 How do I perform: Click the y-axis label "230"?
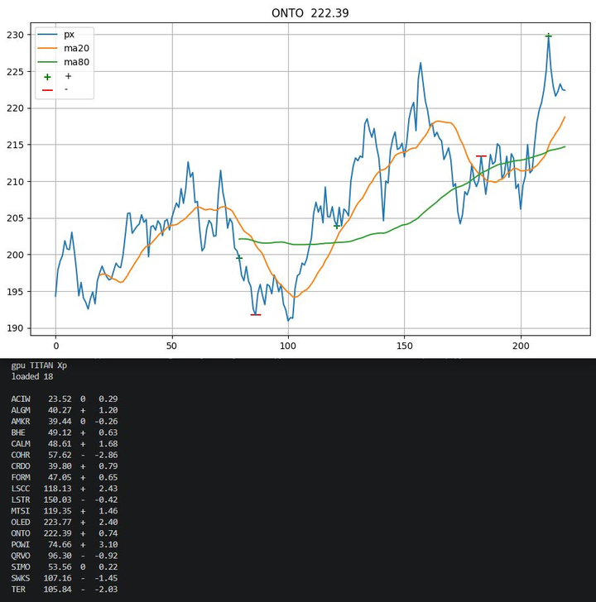tap(15, 35)
